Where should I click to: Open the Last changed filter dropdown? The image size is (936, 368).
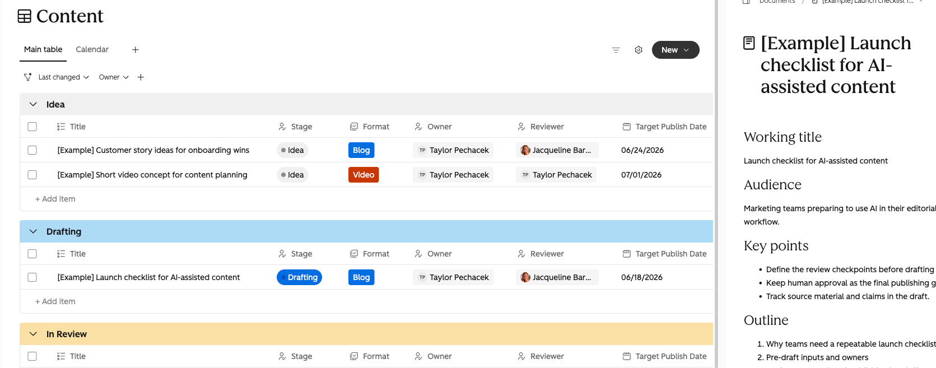[63, 77]
